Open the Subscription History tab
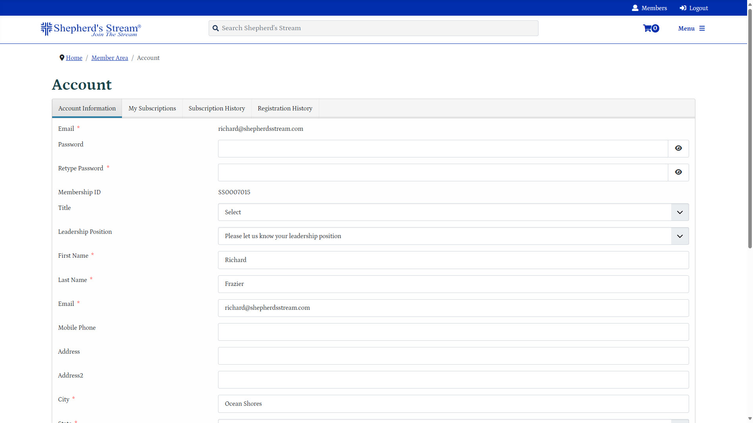This screenshot has width=753, height=423. click(216, 108)
